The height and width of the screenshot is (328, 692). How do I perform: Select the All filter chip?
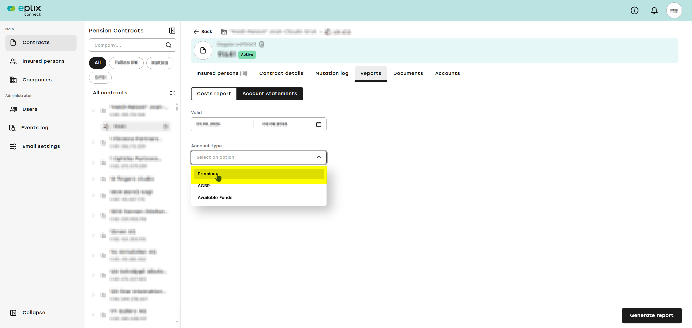click(x=98, y=63)
